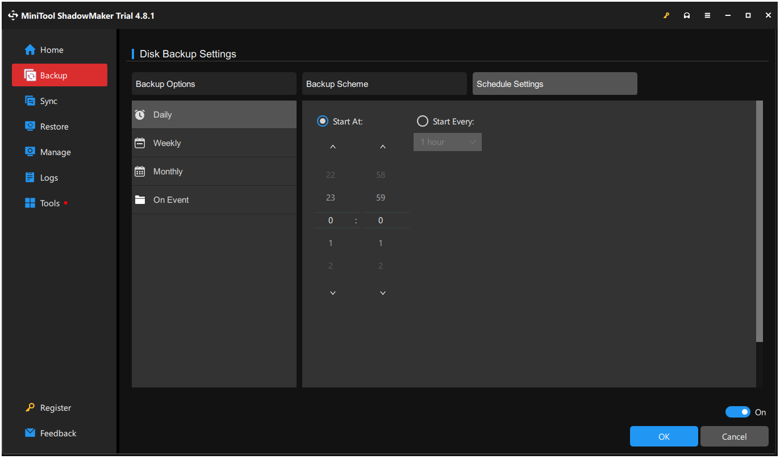The image size is (780, 459).
Task: Click the calendar icon beside Weekly
Action: click(x=140, y=143)
